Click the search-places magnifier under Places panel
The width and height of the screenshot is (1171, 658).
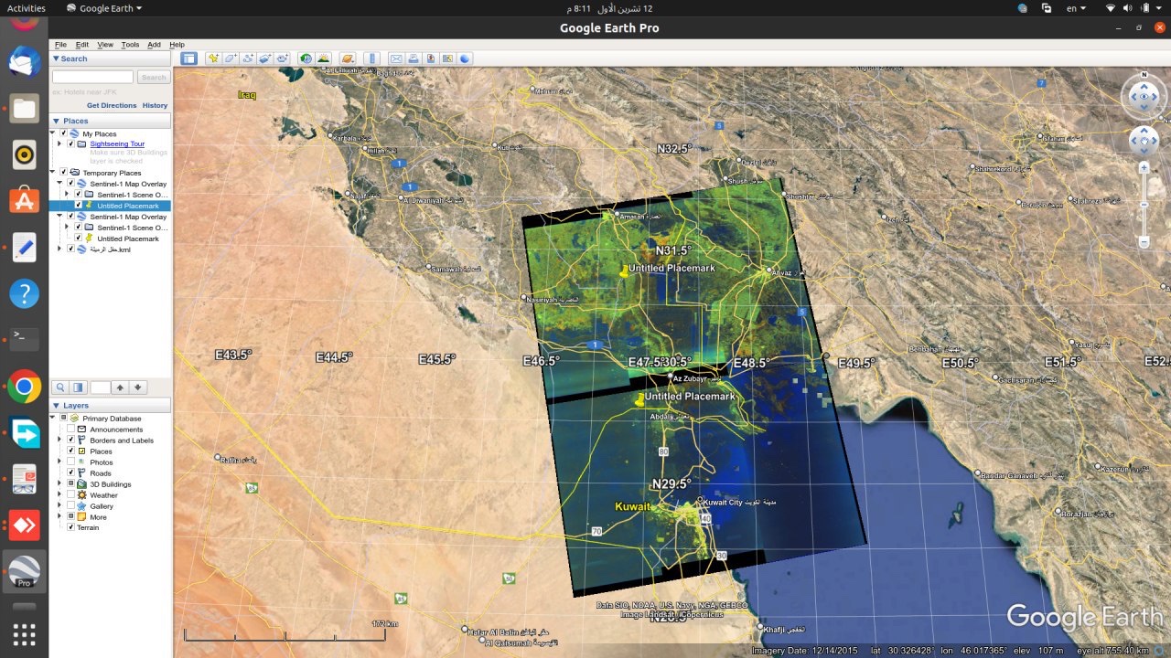[60, 387]
